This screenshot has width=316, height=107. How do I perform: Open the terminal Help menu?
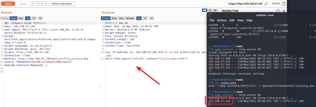tap(249, 20)
